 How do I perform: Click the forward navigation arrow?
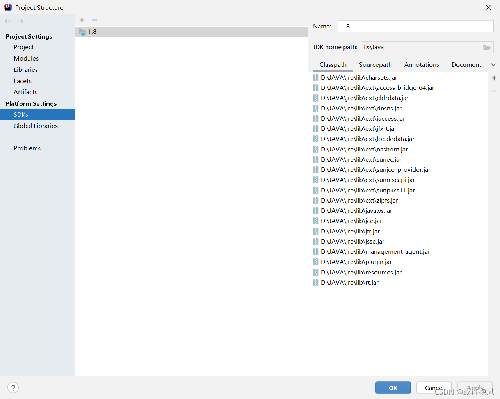click(20, 21)
